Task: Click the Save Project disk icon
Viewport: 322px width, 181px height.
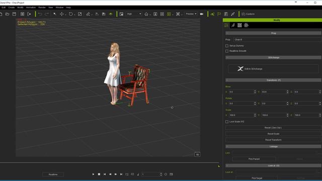Action: click(x=14, y=14)
